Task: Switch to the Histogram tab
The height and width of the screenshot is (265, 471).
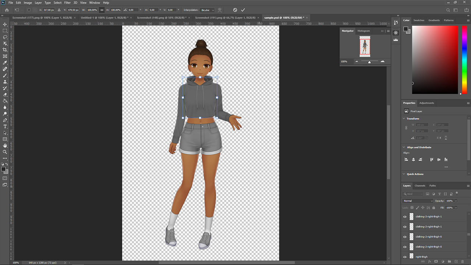Action: [364, 31]
